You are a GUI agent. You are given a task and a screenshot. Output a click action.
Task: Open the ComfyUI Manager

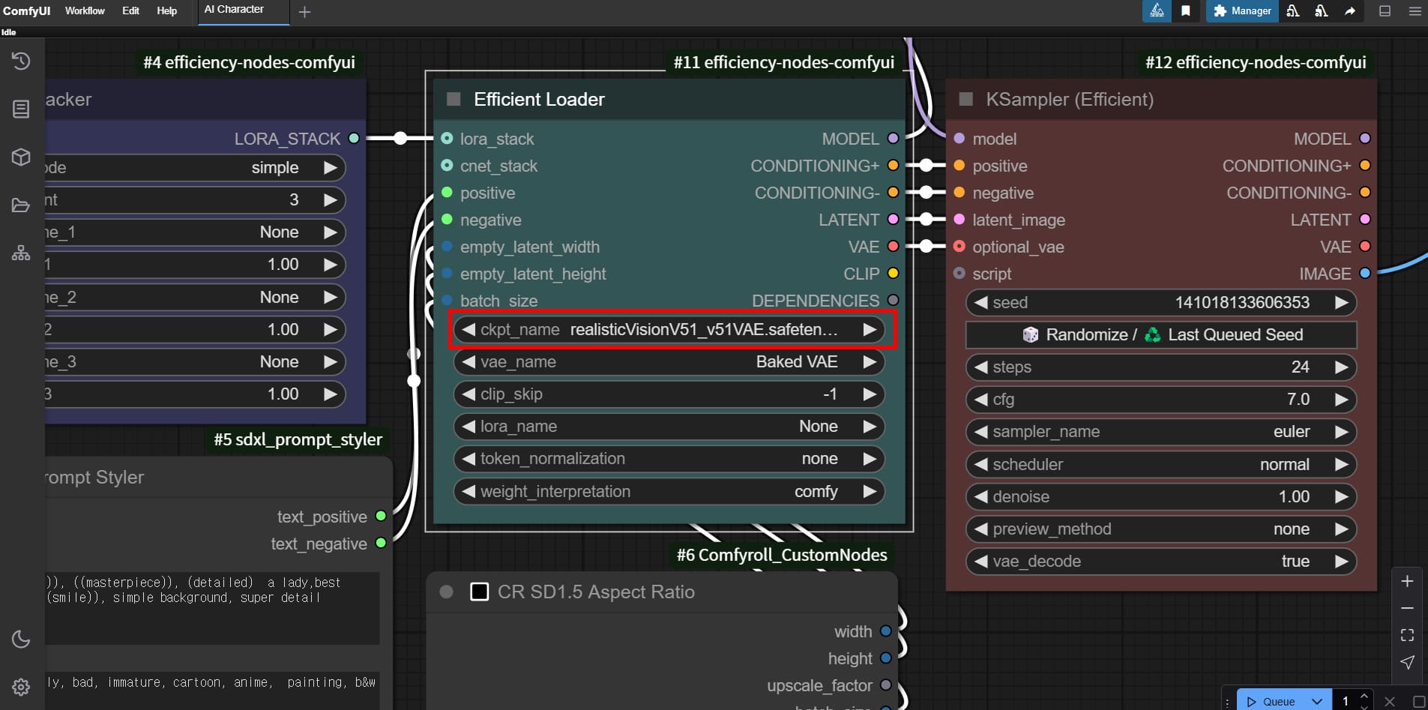click(1241, 11)
